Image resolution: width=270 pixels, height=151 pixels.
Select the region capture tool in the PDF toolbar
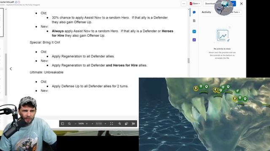tap(133, 124)
